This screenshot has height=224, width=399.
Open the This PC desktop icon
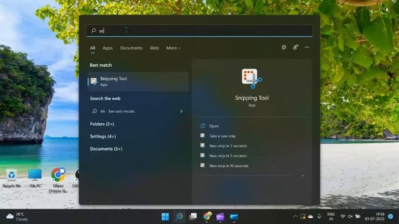[x=35, y=178]
